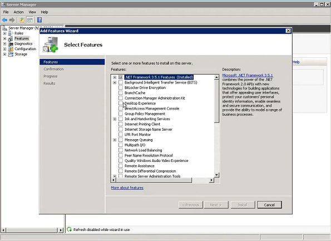The width and height of the screenshot is (331, 241).
Task: Open the blue Help question mark icon
Action: point(39,20)
